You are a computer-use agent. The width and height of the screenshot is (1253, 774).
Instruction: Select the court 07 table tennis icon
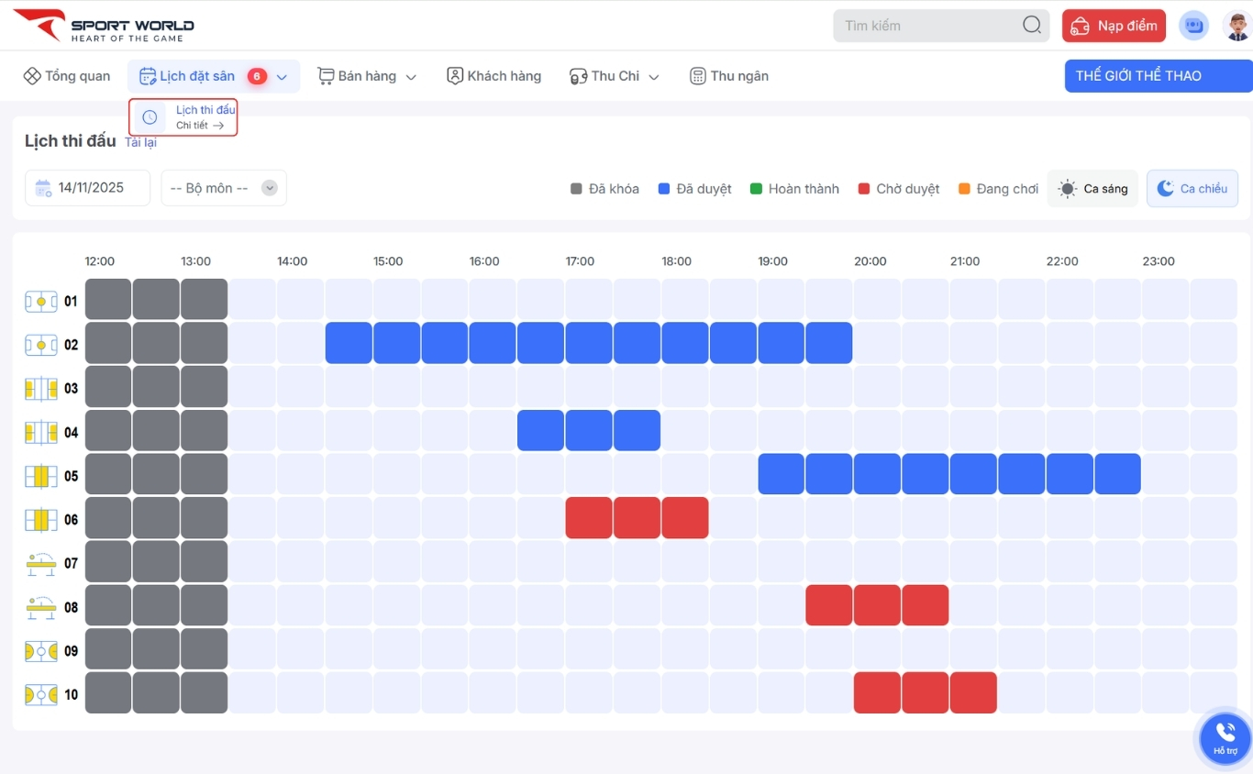pos(41,563)
